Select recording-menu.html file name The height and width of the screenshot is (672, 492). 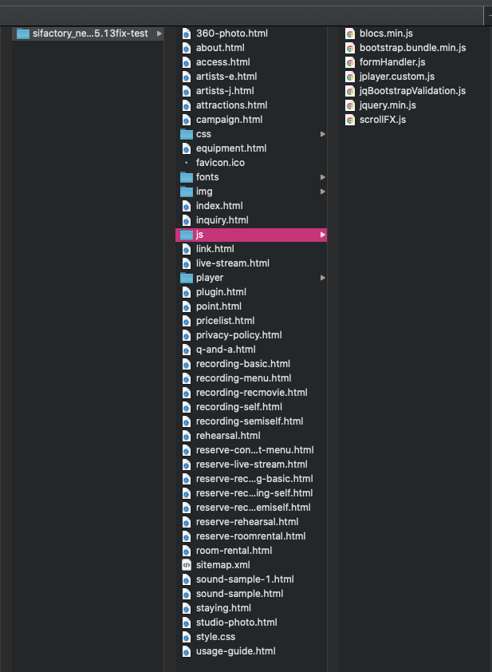tap(243, 378)
